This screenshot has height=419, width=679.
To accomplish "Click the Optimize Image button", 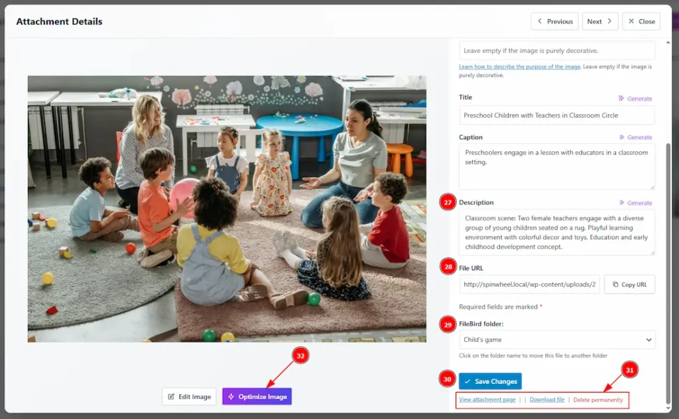I will pos(257,396).
